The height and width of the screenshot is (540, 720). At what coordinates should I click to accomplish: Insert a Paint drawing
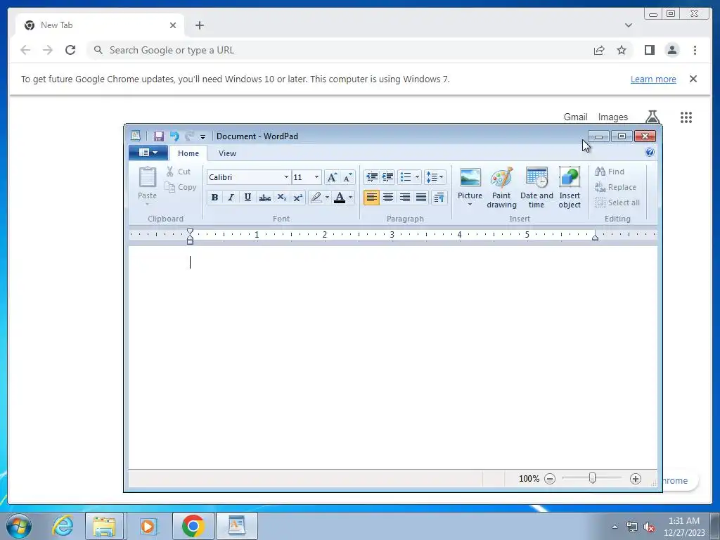501,187
